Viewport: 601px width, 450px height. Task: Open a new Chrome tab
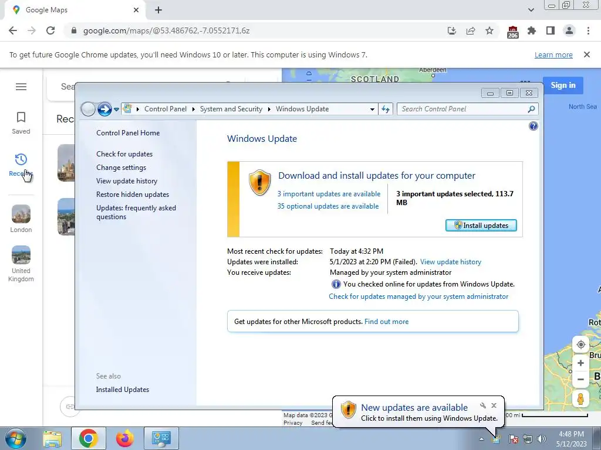pyautogui.click(x=158, y=10)
